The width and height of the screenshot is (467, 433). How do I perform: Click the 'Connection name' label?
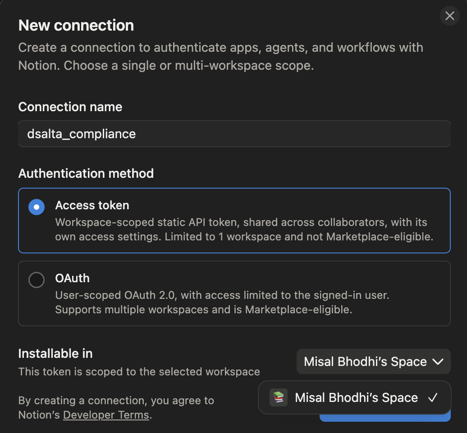[x=70, y=107]
